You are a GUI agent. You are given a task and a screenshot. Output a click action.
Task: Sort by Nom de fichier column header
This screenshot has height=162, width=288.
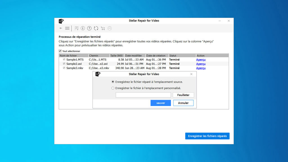click(74, 55)
